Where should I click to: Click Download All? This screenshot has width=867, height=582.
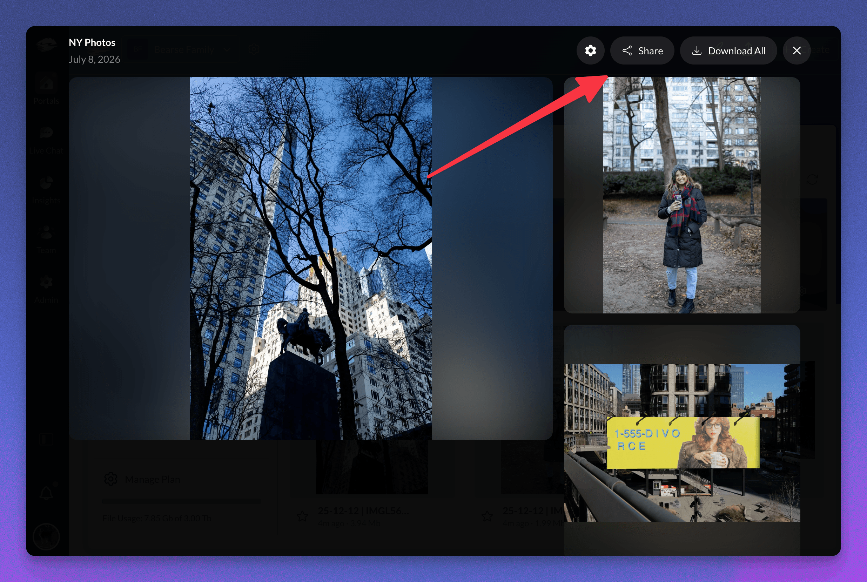(728, 50)
